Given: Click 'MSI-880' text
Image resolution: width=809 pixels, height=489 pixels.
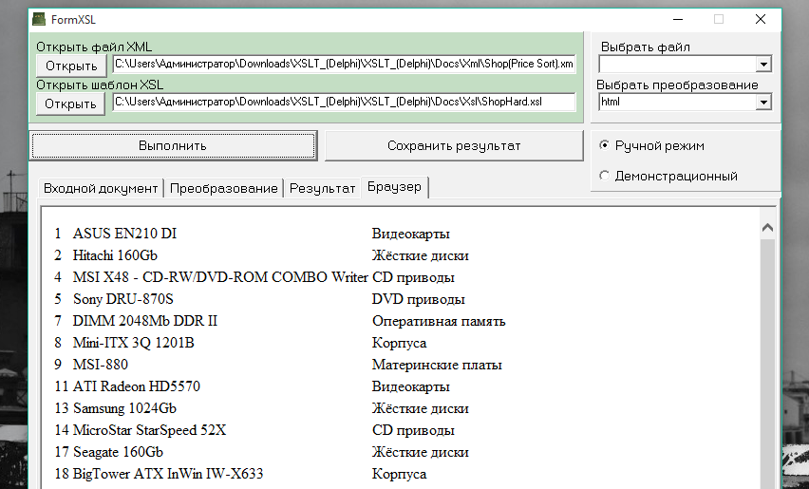Looking at the screenshot, I should pos(100,365).
